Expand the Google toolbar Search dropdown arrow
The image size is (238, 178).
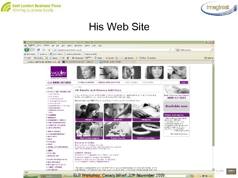(59, 58)
